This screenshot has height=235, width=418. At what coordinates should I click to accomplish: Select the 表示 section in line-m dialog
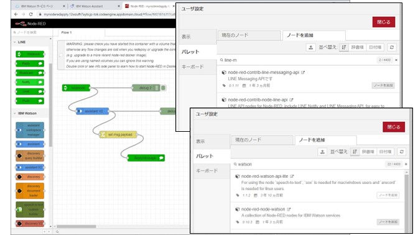coord(198,37)
